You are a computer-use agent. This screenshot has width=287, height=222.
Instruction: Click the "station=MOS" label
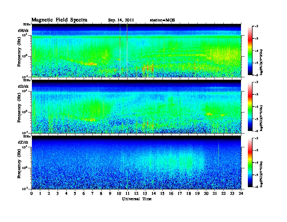click(x=162, y=20)
